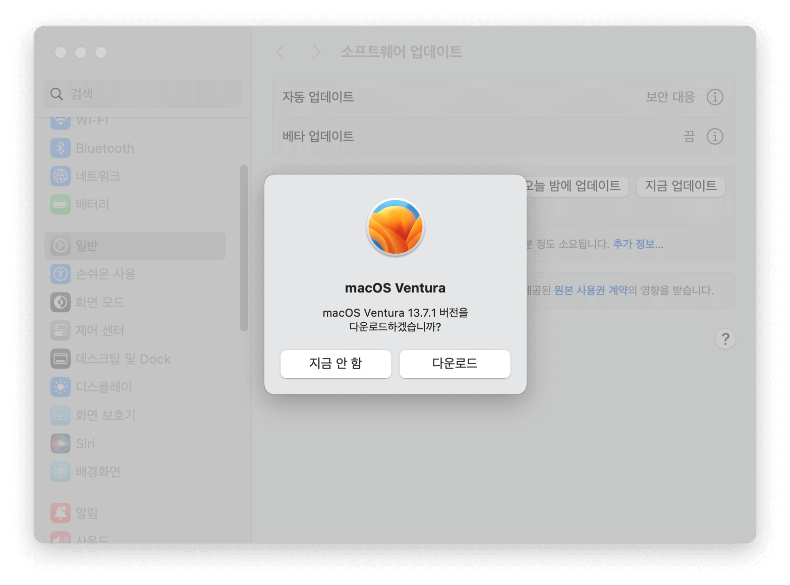Click the search magnifier icon
Viewport: 790px width, 585px height.
tap(57, 94)
